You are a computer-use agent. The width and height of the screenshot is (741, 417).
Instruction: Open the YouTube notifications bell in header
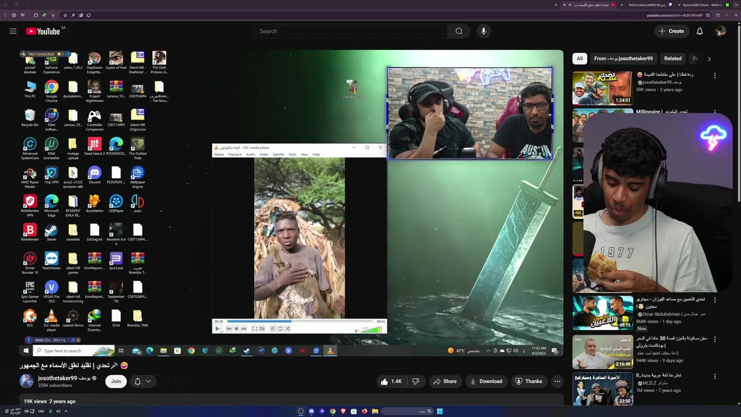(x=699, y=31)
